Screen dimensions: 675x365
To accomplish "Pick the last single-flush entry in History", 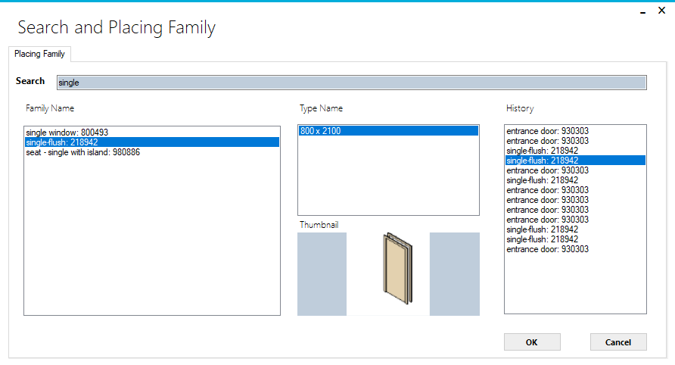I will 543,239.
